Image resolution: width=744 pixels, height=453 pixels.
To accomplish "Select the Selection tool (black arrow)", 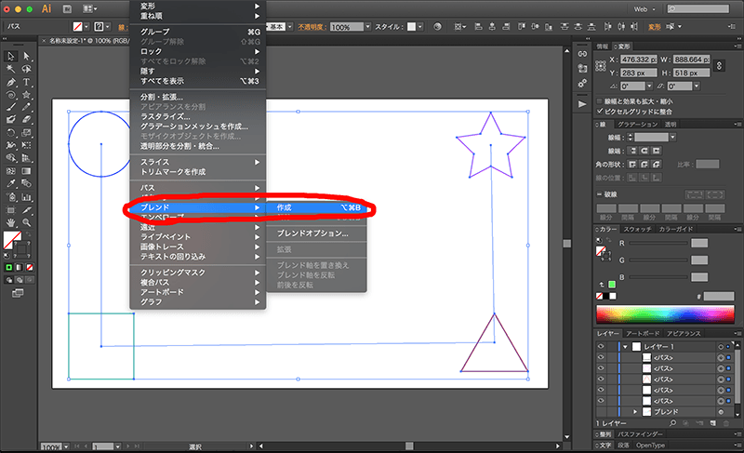I will (11, 57).
